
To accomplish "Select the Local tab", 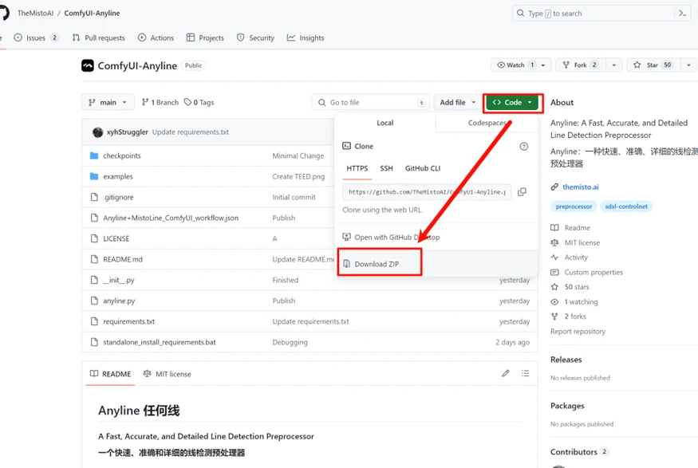I will [385, 123].
